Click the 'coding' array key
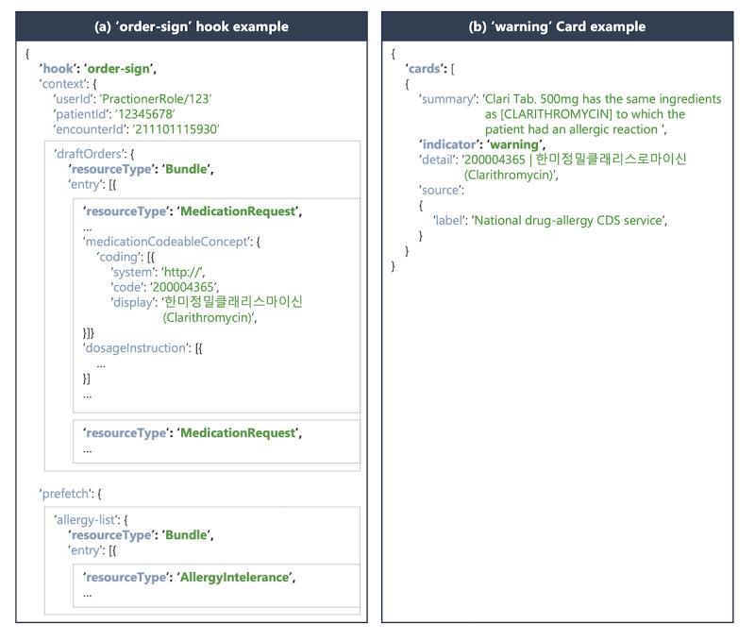The height and width of the screenshot is (640, 755). point(122,257)
